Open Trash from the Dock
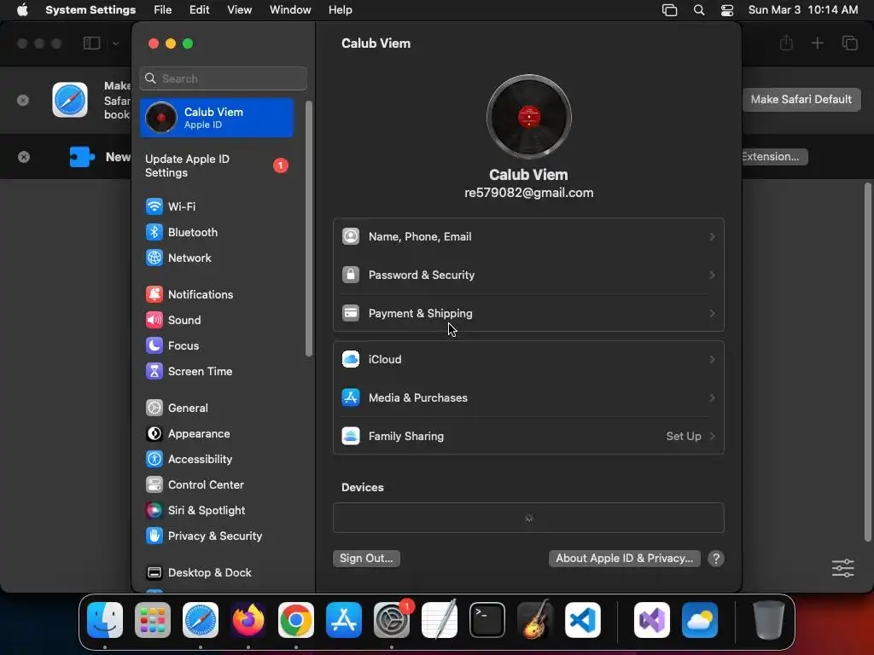The width and height of the screenshot is (874, 655). pyautogui.click(x=769, y=620)
